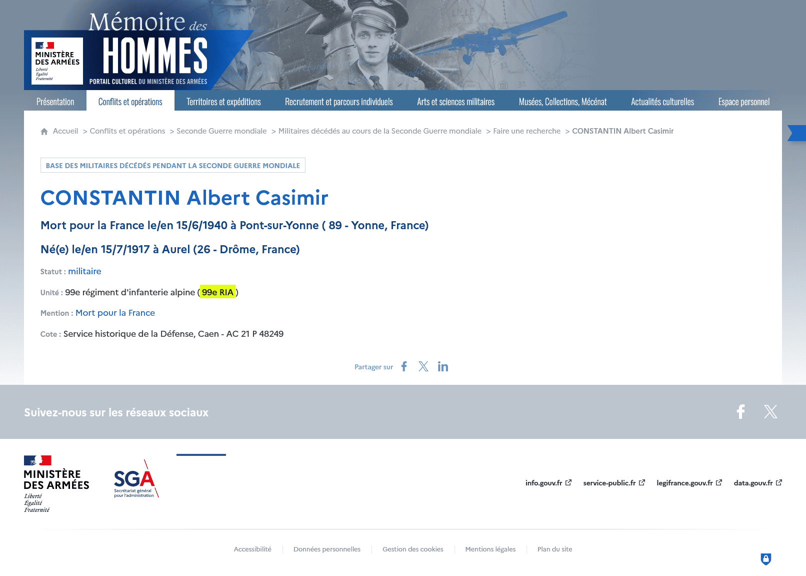
Task: Select the Conflits et opérations tab
Action: point(130,102)
